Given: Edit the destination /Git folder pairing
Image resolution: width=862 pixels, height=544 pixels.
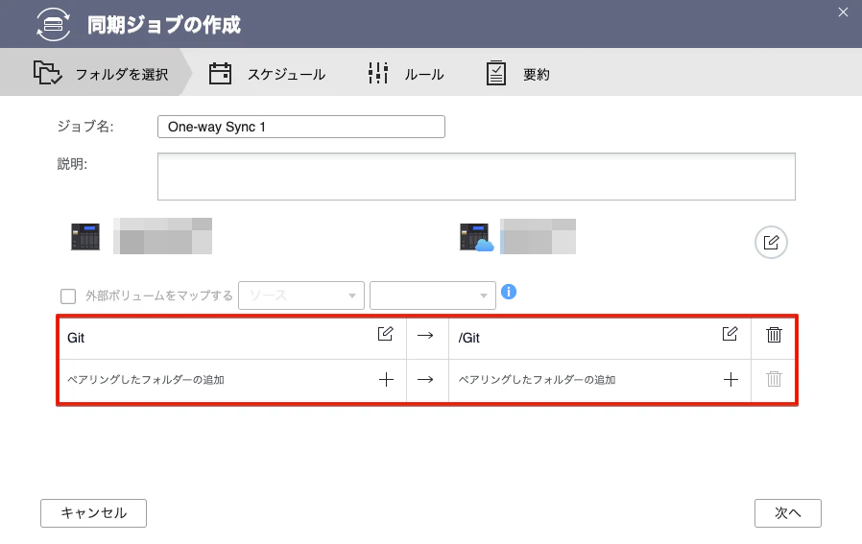Looking at the screenshot, I should pyautogui.click(x=730, y=334).
